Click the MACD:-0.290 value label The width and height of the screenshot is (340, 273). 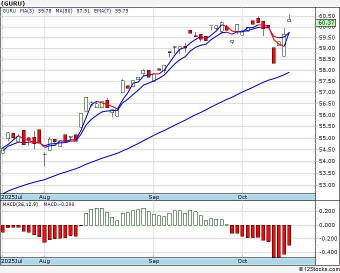59,204
